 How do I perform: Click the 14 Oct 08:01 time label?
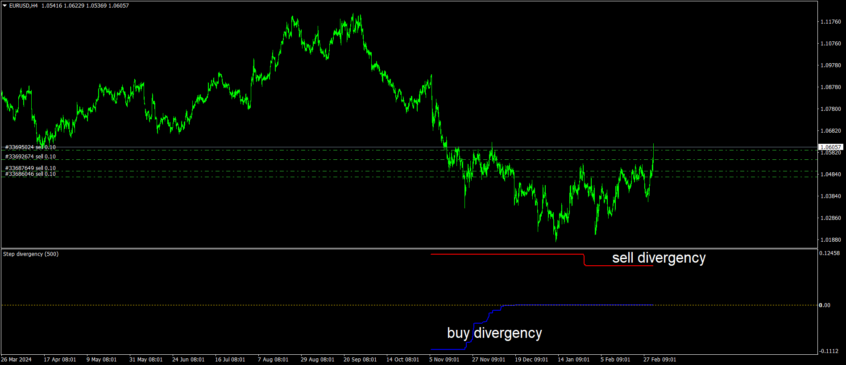tap(403, 360)
